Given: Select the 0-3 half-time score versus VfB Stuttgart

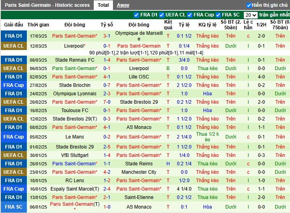Looking at the screenshot, I should [261, 155].
